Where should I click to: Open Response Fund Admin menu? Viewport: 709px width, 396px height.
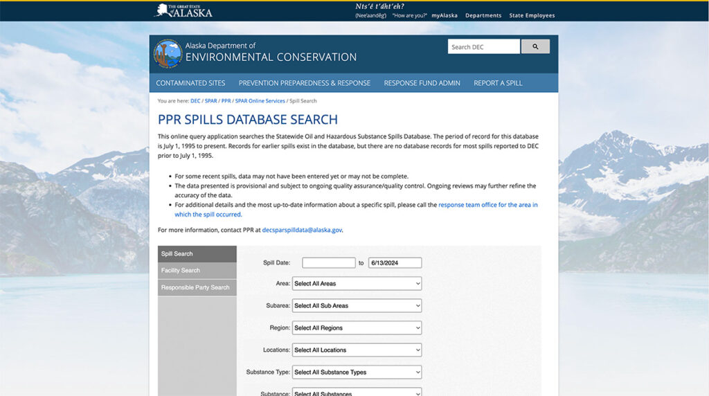click(422, 83)
